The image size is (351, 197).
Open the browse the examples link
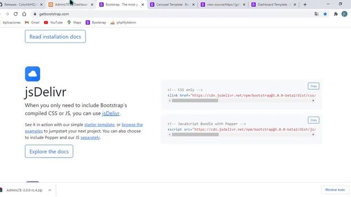[132, 125]
